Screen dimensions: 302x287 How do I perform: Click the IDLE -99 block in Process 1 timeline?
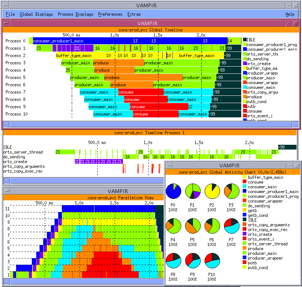point(287,147)
